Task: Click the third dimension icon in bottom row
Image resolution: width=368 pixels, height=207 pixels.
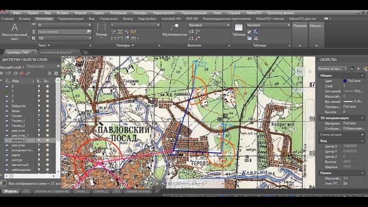Action: pos(126,39)
